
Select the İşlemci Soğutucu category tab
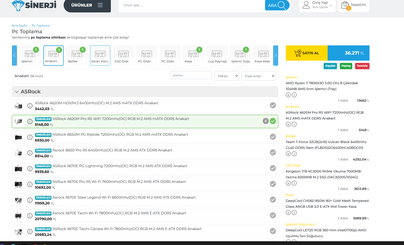pos(240,56)
